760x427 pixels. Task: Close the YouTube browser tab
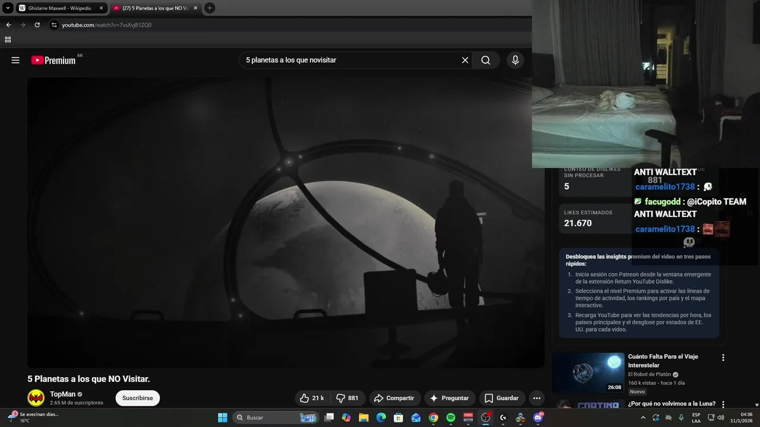[195, 8]
